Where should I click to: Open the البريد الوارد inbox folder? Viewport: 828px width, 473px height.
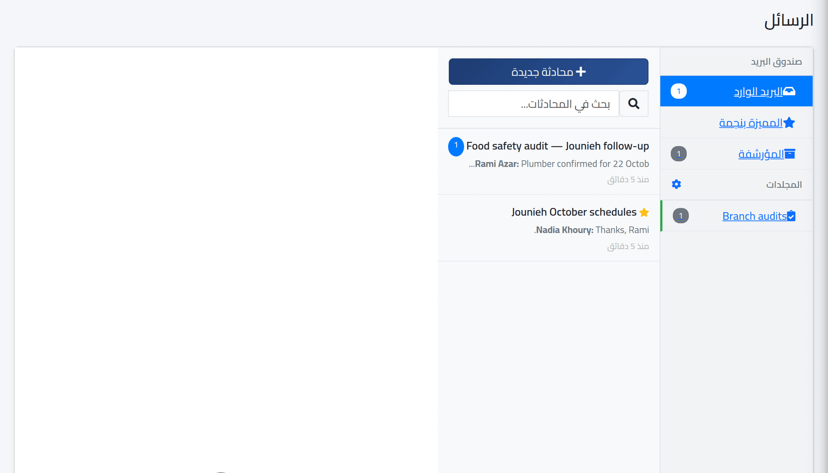[x=736, y=91]
